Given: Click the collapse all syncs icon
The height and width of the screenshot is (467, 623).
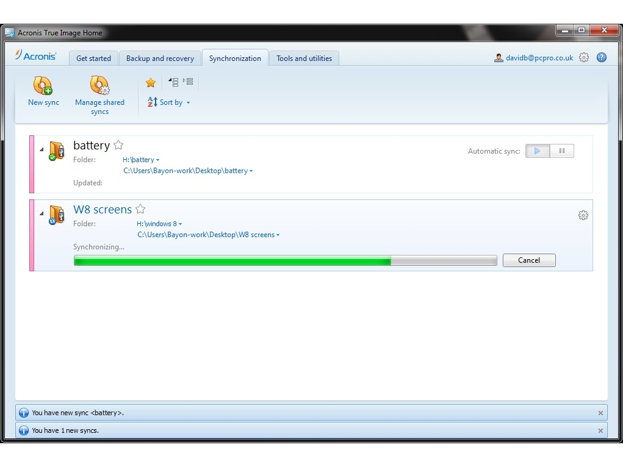Looking at the screenshot, I should 173,82.
